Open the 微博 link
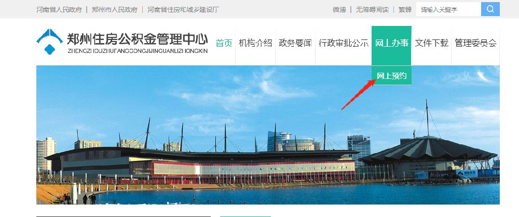519x217 pixels. pyautogui.click(x=339, y=10)
